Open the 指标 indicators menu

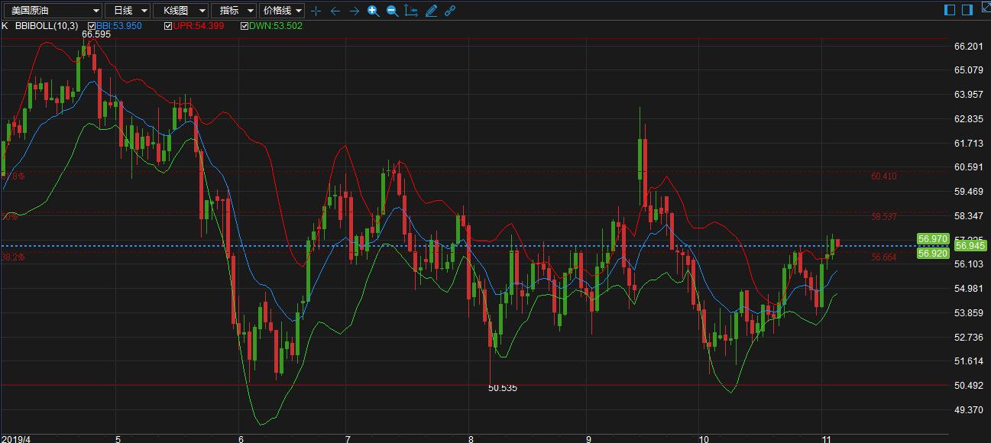pyautogui.click(x=234, y=11)
